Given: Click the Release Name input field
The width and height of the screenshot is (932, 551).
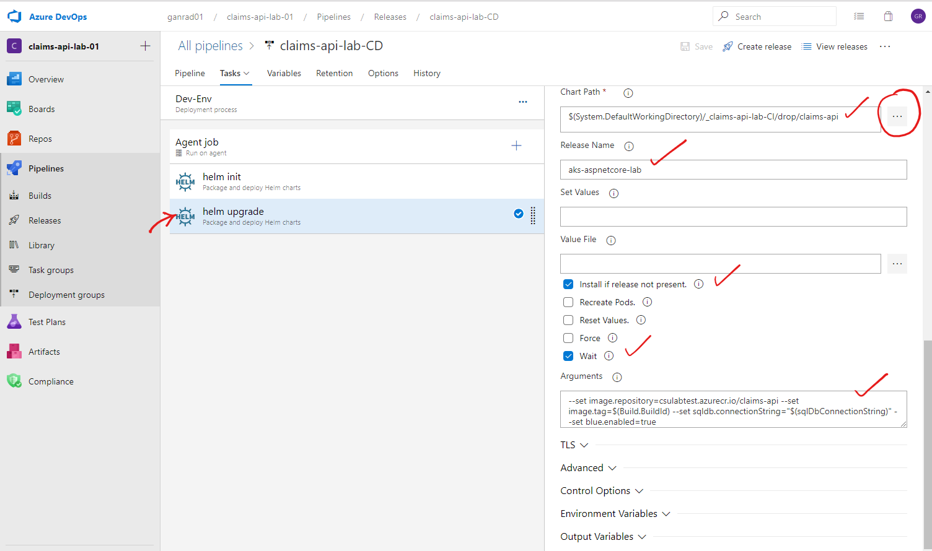Looking at the screenshot, I should click(734, 170).
